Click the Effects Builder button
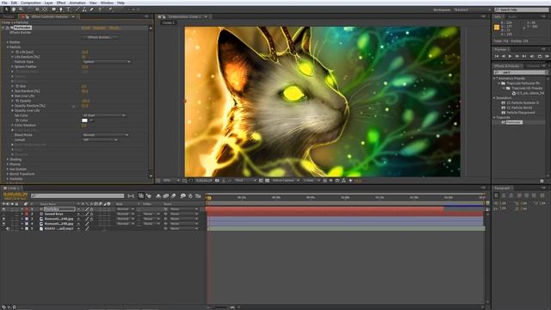551x310 pixels. pyautogui.click(x=100, y=37)
